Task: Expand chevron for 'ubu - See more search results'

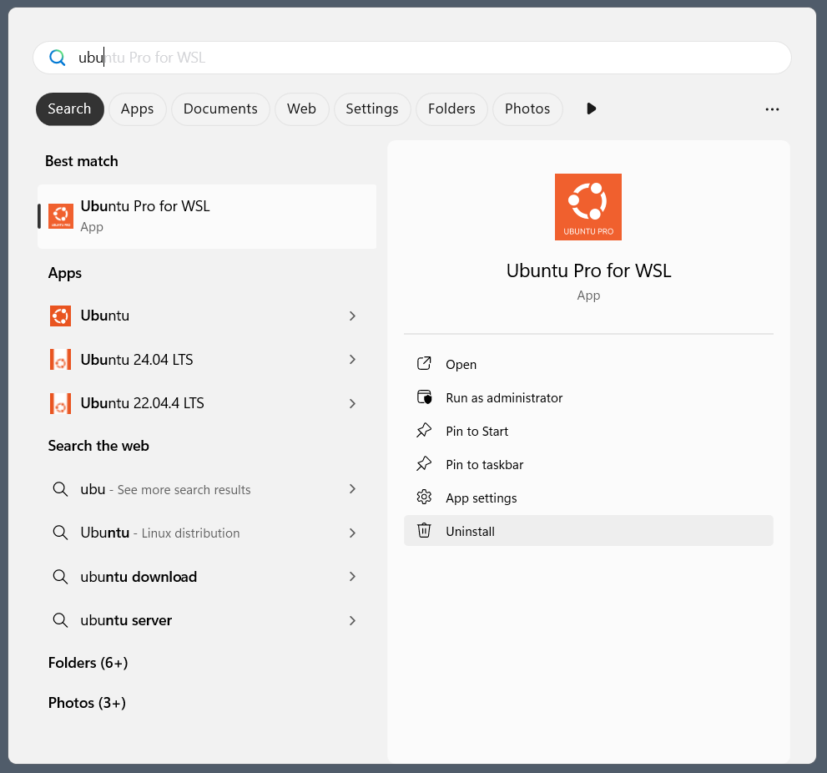Action: click(x=352, y=489)
